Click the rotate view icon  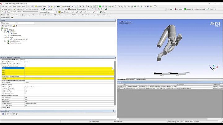tap(116, 6)
